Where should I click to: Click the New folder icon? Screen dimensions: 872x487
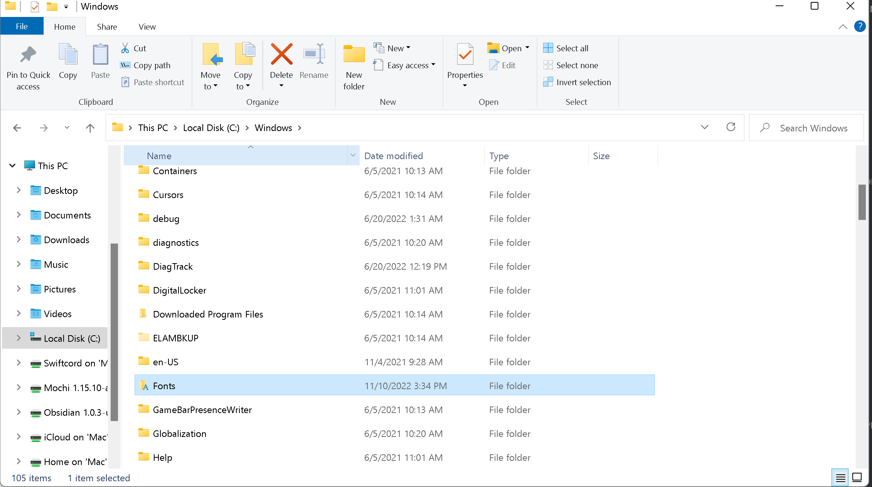[x=354, y=55]
